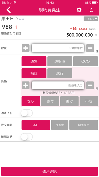Toggle the 確認省略 switch
99x177 pixels.
pyautogui.click(x=27, y=137)
